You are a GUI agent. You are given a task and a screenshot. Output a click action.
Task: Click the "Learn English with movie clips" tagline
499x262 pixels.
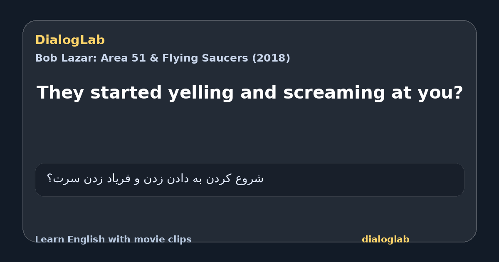click(113, 240)
